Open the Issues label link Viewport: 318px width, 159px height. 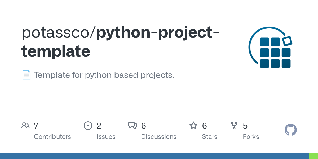pos(106,137)
